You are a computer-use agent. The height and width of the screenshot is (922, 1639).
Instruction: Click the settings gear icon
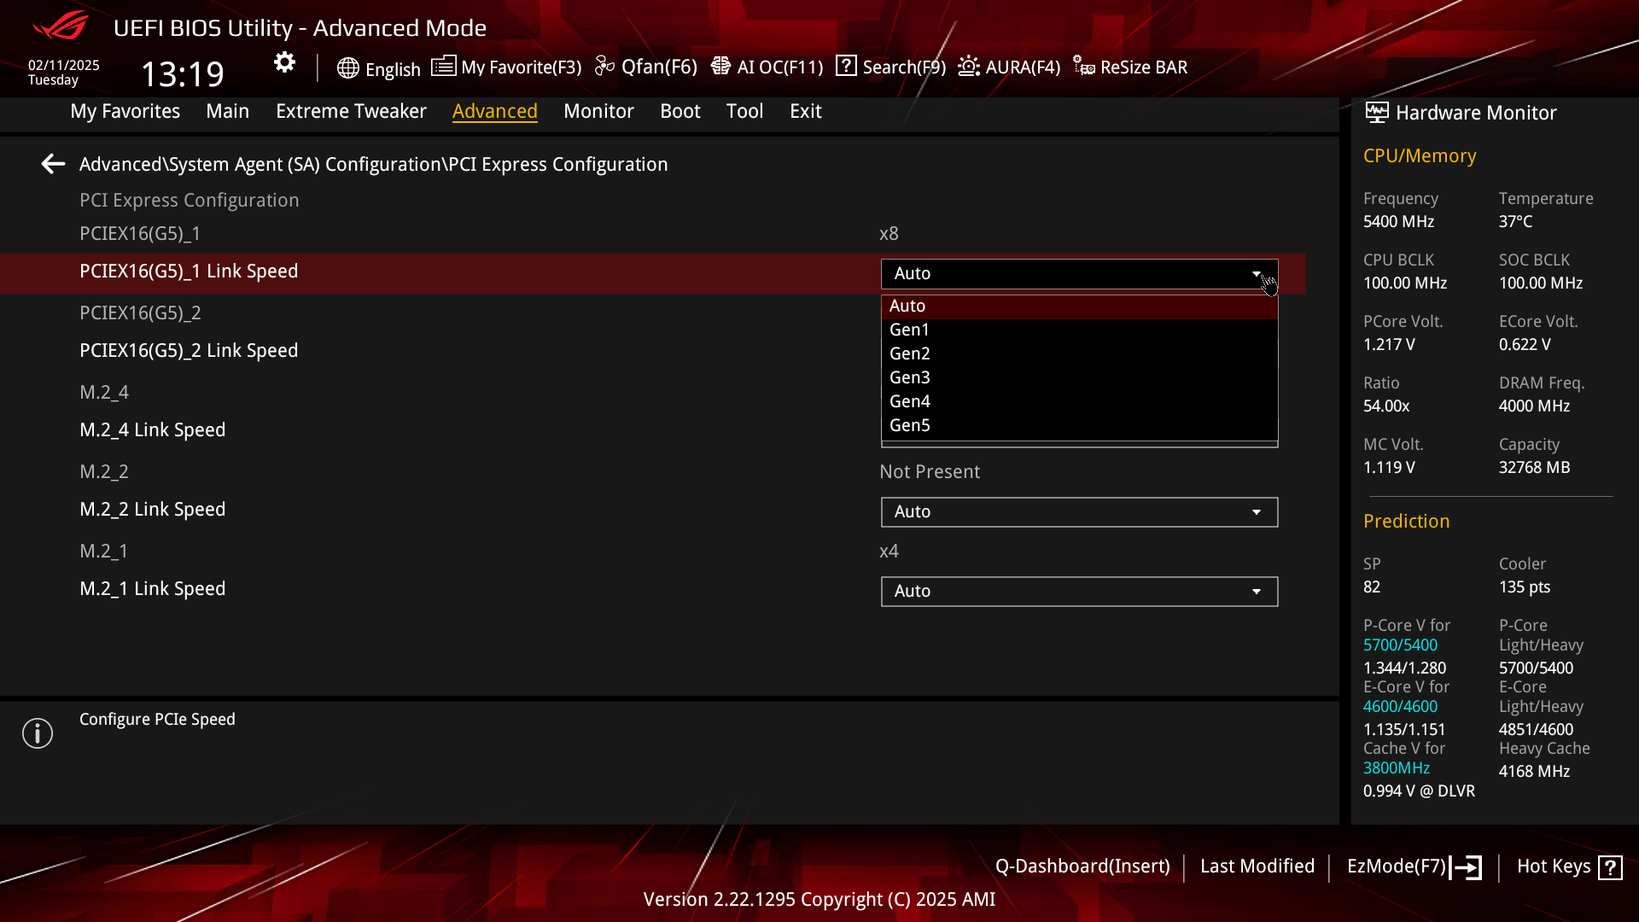coord(284,62)
